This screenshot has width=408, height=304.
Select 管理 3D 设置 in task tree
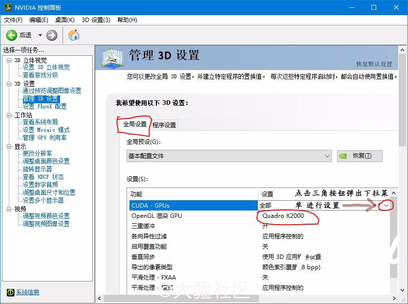click(x=41, y=98)
